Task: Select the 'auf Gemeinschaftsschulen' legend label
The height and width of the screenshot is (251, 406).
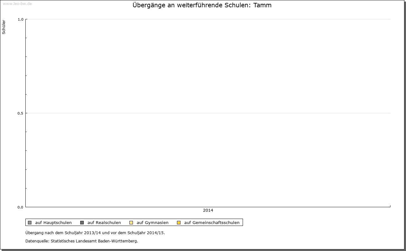Action: [x=212, y=222]
